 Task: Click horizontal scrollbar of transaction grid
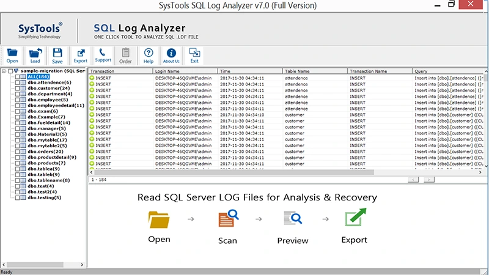point(234,172)
